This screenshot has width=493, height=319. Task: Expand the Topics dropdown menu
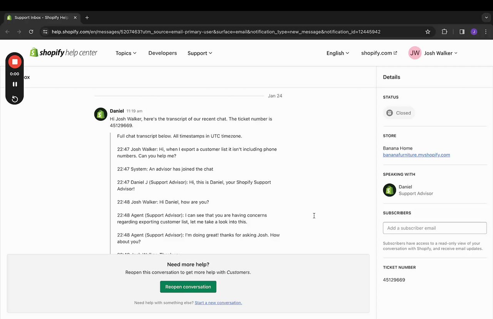pos(126,53)
